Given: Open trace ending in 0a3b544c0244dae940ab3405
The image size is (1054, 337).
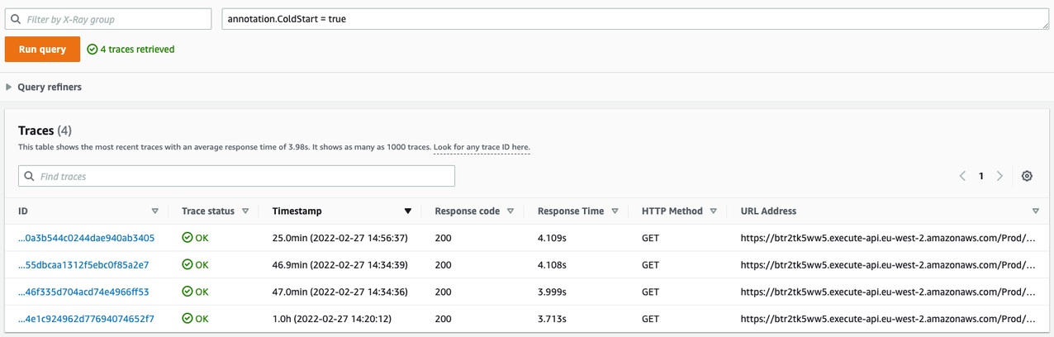Looking at the screenshot, I should coord(86,238).
